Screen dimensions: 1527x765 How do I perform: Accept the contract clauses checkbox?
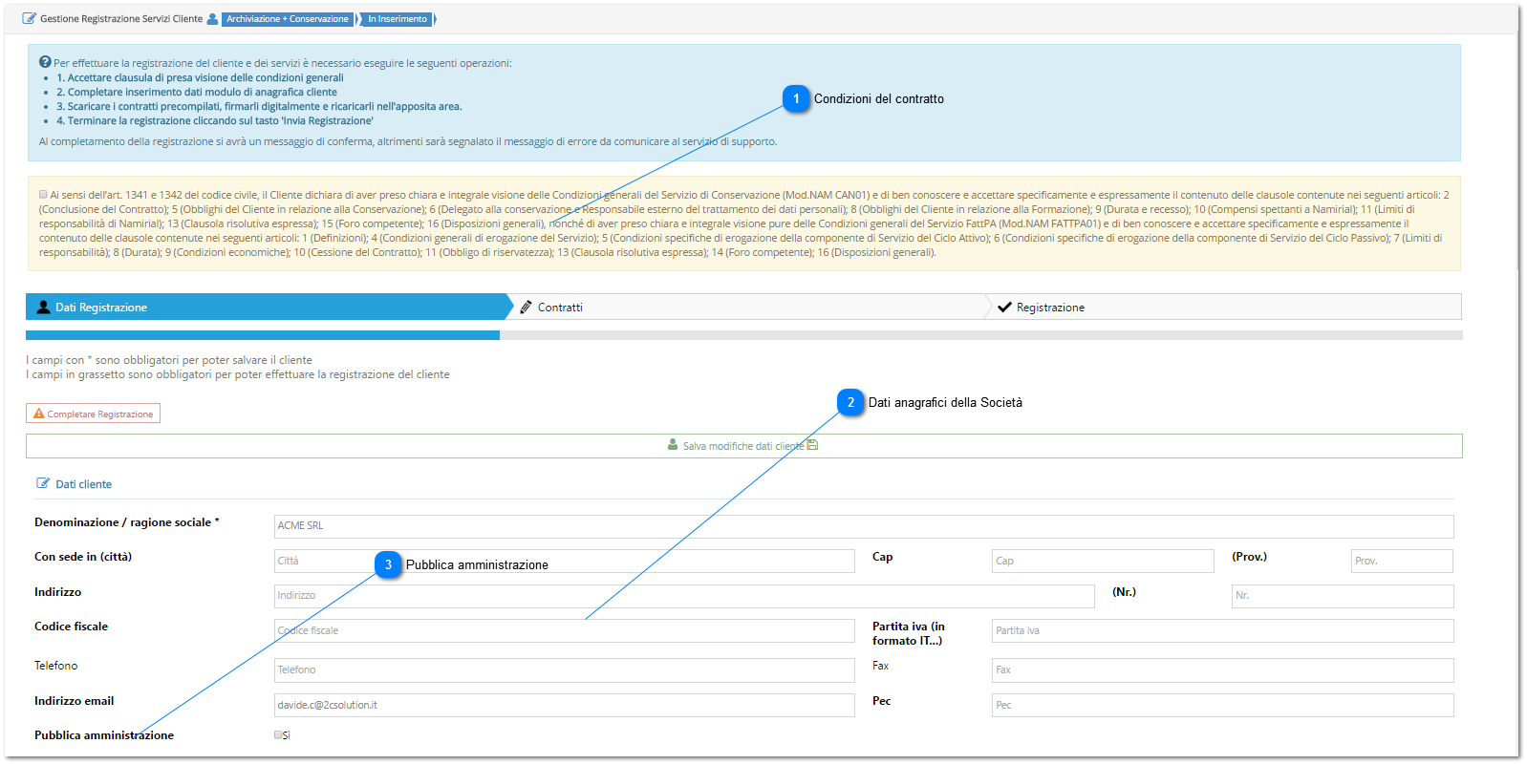pyautogui.click(x=43, y=194)
